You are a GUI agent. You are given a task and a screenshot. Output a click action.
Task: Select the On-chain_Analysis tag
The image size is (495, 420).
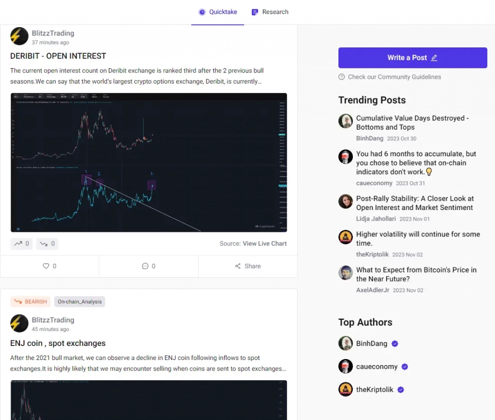tap(80, 301)
